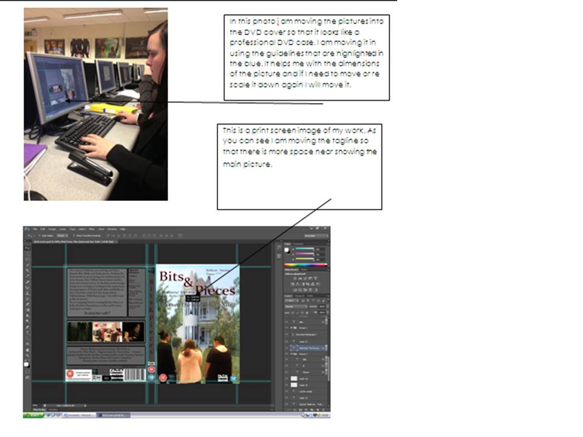Click the Hue/Saturation adjustment icon

pyautogui.click(x=292, y=284)
